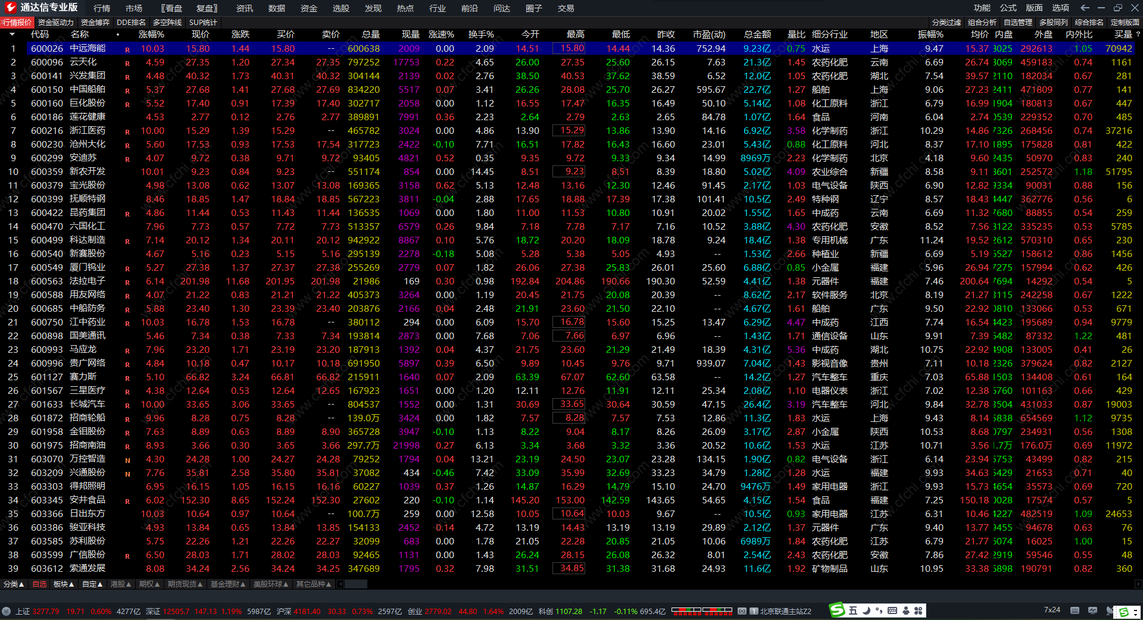Click the R marker beside 法拉电子
Viewport: 1143px width, 620px height.
[127, 283]
